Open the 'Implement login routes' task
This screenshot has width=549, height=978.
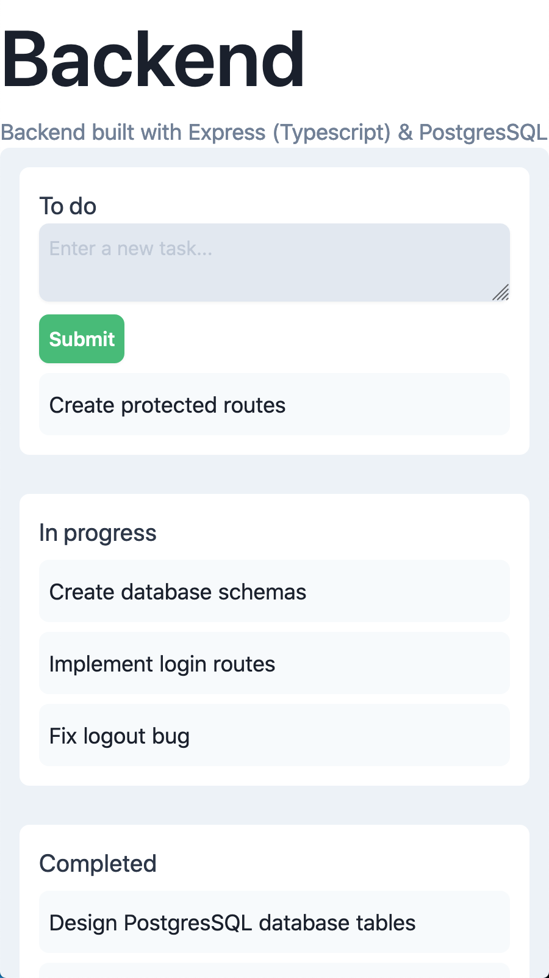click(274, 663)
